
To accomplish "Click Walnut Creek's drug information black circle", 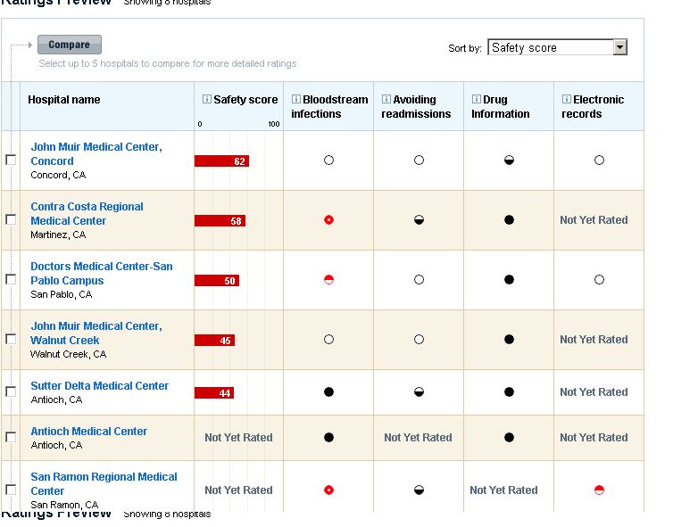I will [509, 339].
